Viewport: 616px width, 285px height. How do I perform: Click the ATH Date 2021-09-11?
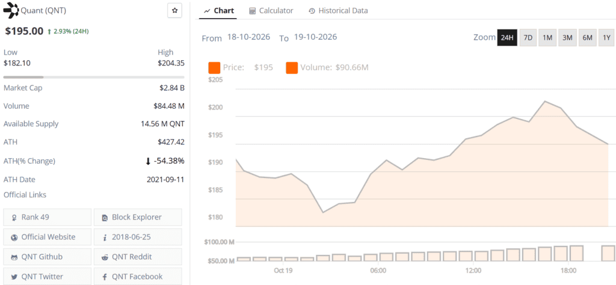pos(165,179)
